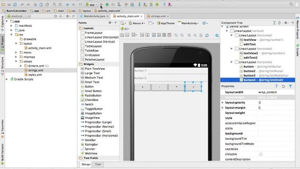The width and height of the screenshot is (300, 169).
Task: Click the Cut scissors icon
Action: click(x=35, y=4)
